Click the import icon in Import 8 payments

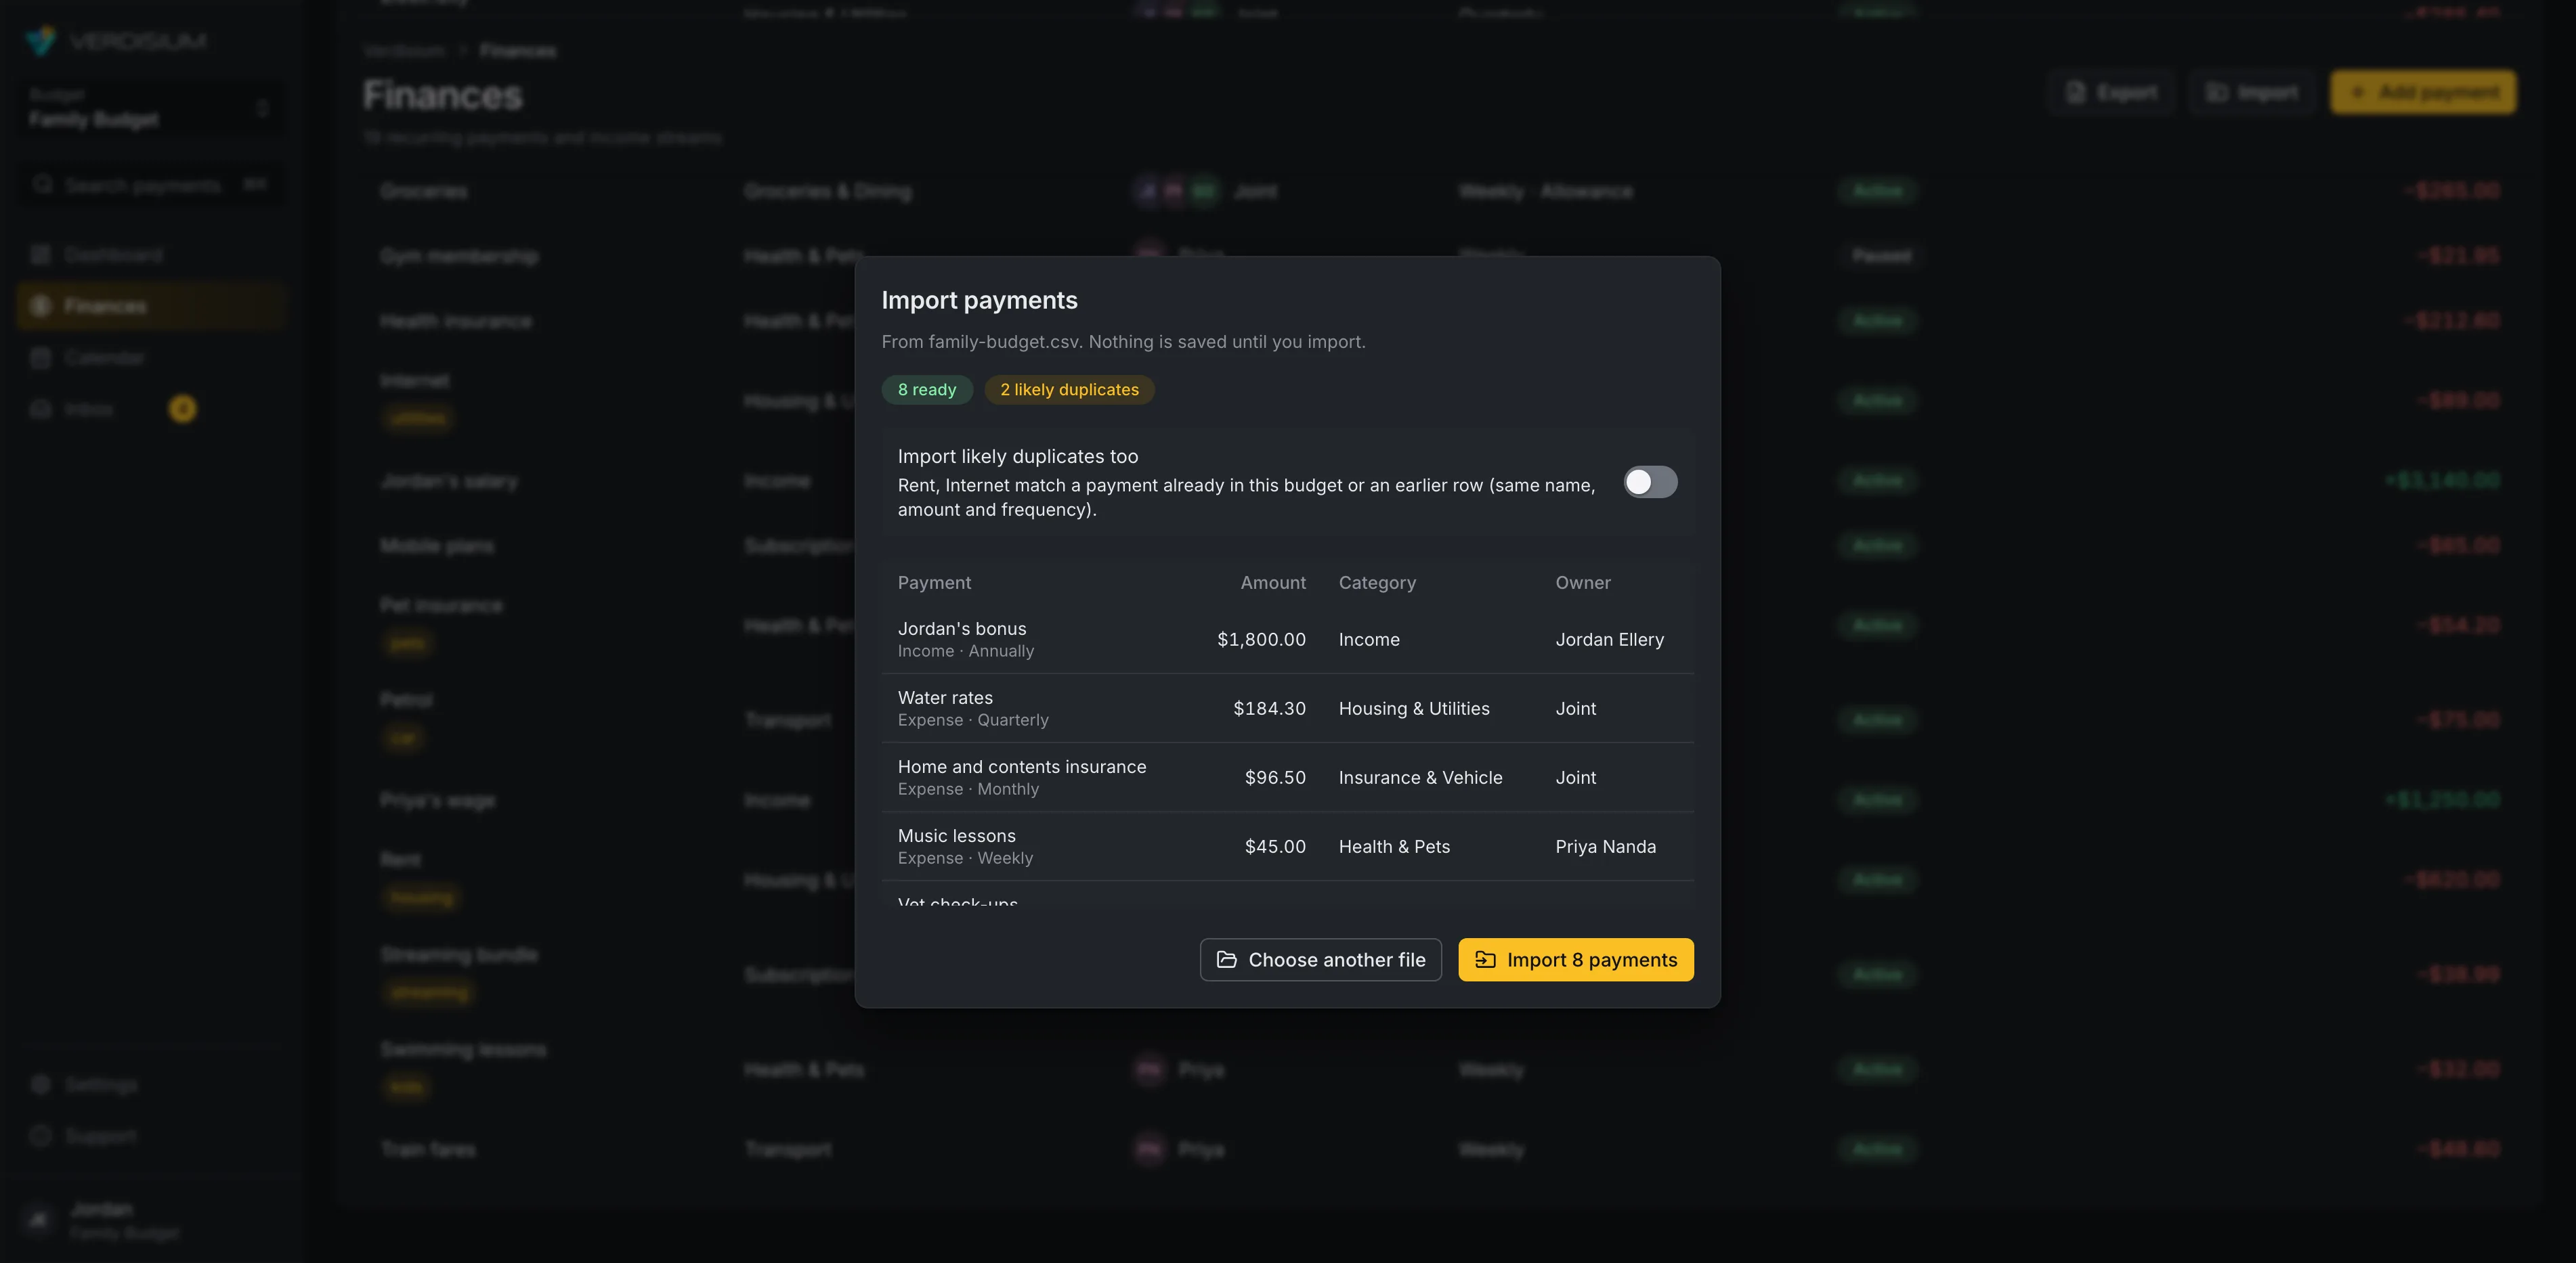[1485, 959]
